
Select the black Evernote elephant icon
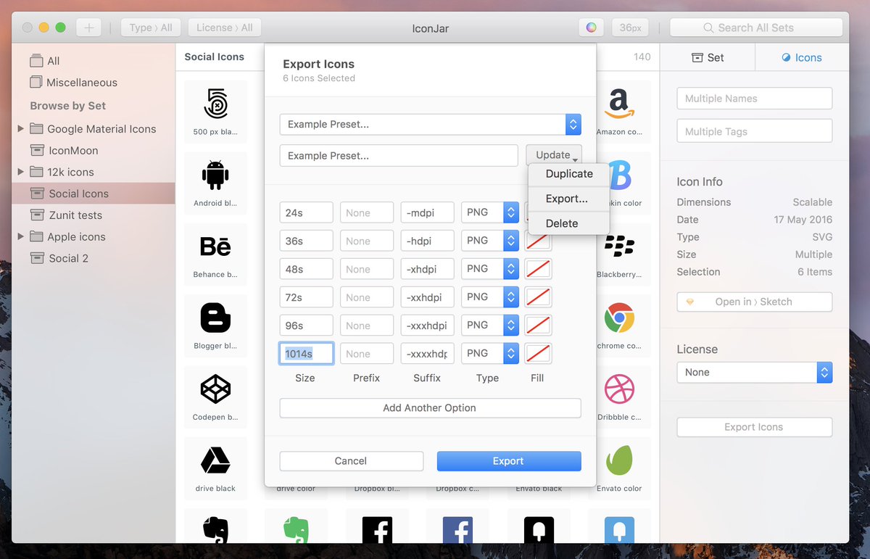(x=215, y=529)
